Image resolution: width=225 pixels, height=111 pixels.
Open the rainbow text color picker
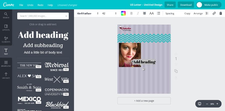tap(123, 13)
